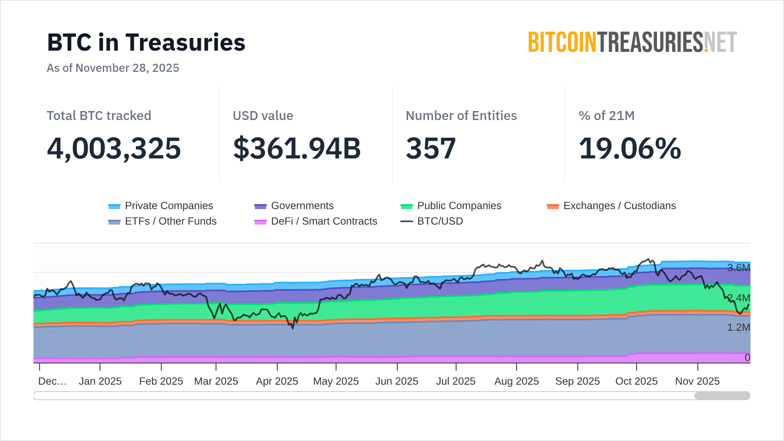Click the Governments purple legend swatch

(261, 206)
